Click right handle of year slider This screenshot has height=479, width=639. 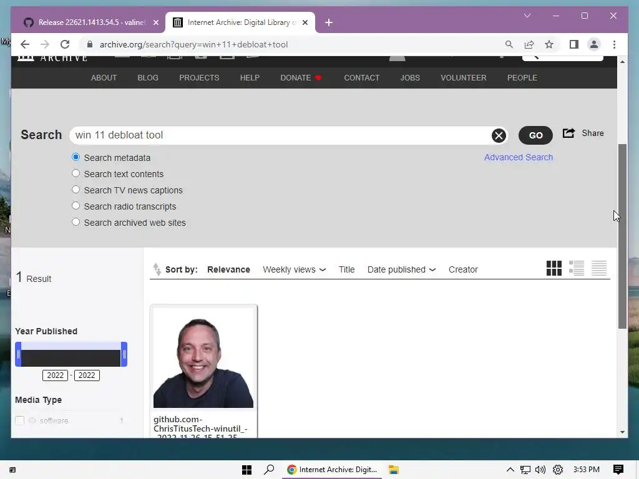pos(124,354)
